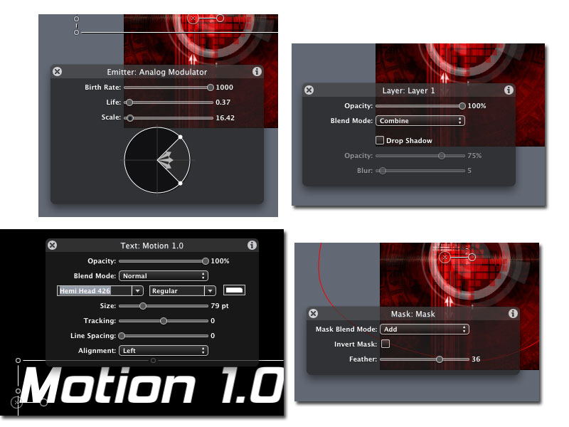This screenshot has height=427, width=569.
Task: Toggle the Invert Mask checkbox
Action: tap(385, 344)
